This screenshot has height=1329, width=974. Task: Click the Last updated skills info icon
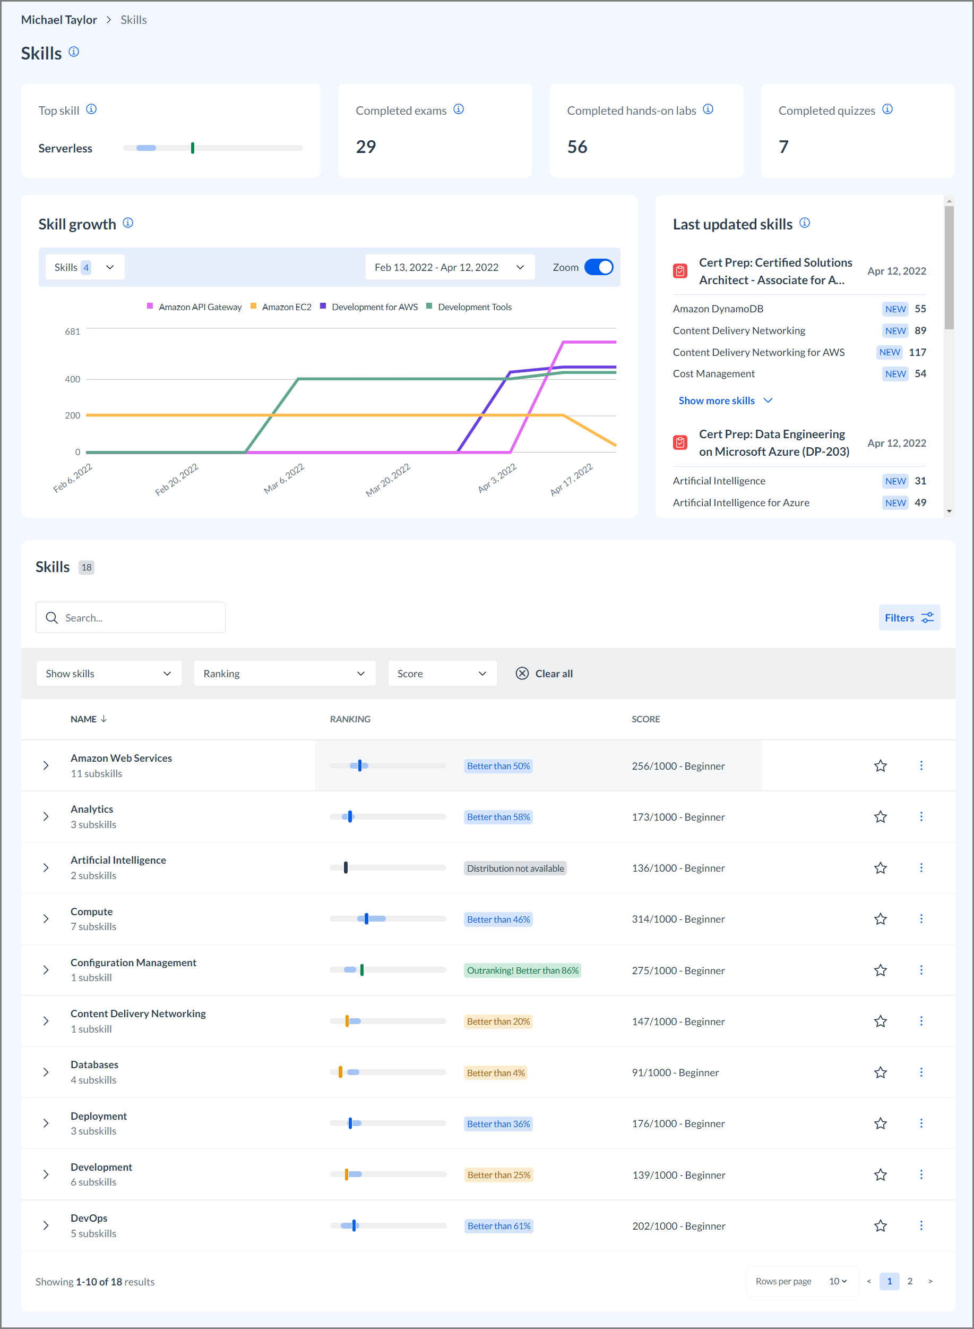805,223
